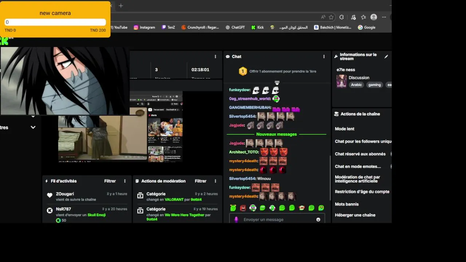This screenshot has width=466, height=262.
Task: Open the Bakchich Monetiz bookmark
Action: tap(333, 27)
